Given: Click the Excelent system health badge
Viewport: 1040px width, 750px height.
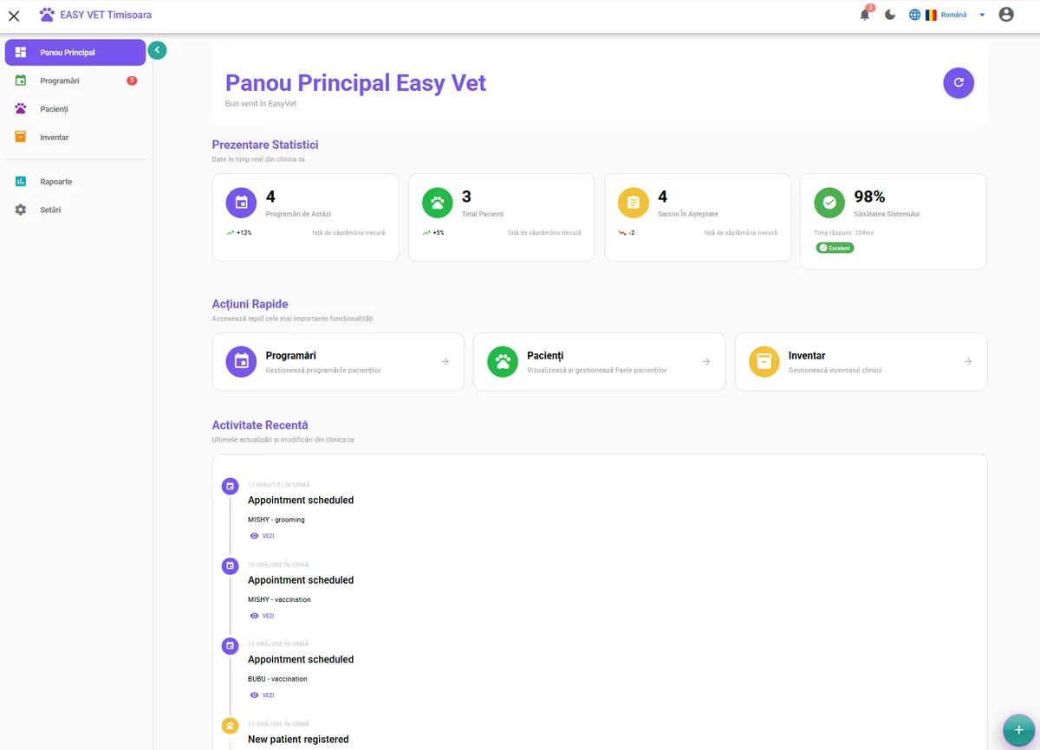Looking at the screenshot, I should [834, 247].
